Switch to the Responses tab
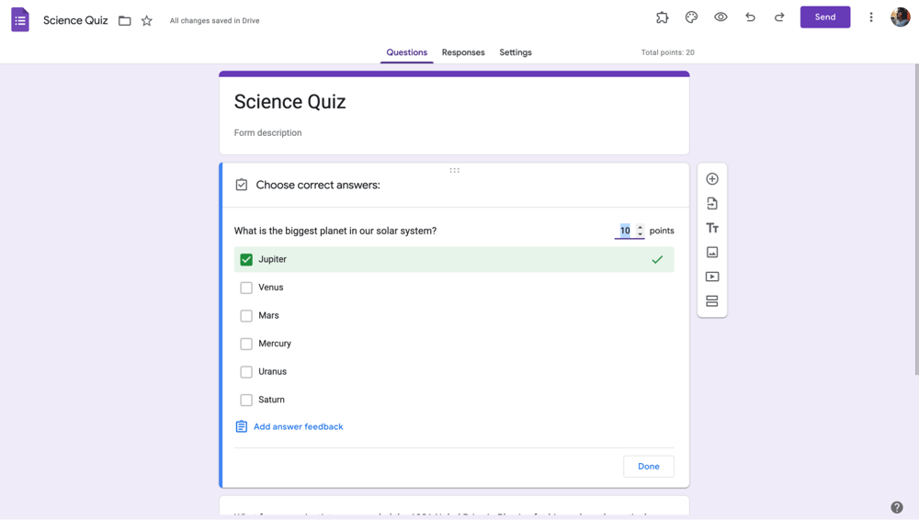 463,52
